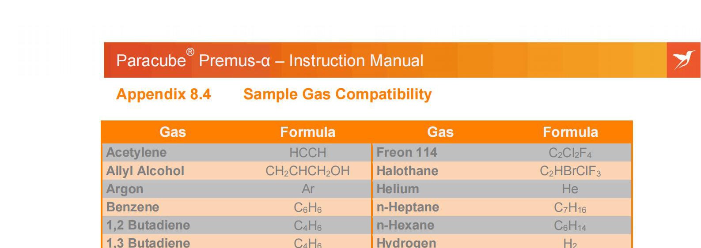Select the CH2CHCH2OH formula cell
Viewport: 701px width, 248px height.
(x=307, y=171)
